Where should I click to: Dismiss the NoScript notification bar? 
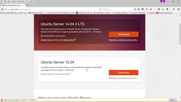tap(179, 100)
